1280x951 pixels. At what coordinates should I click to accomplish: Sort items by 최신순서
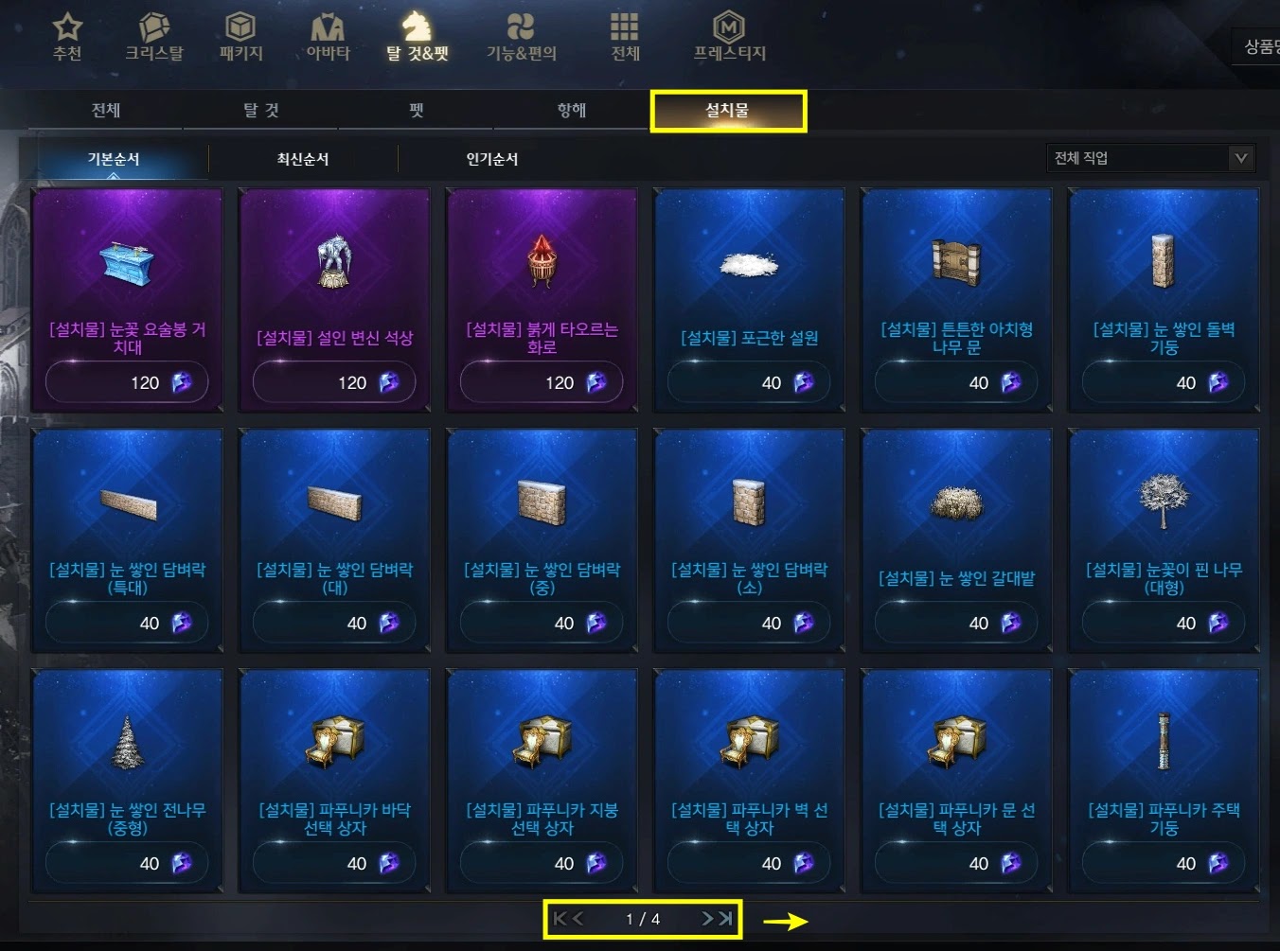pos(303,159)
